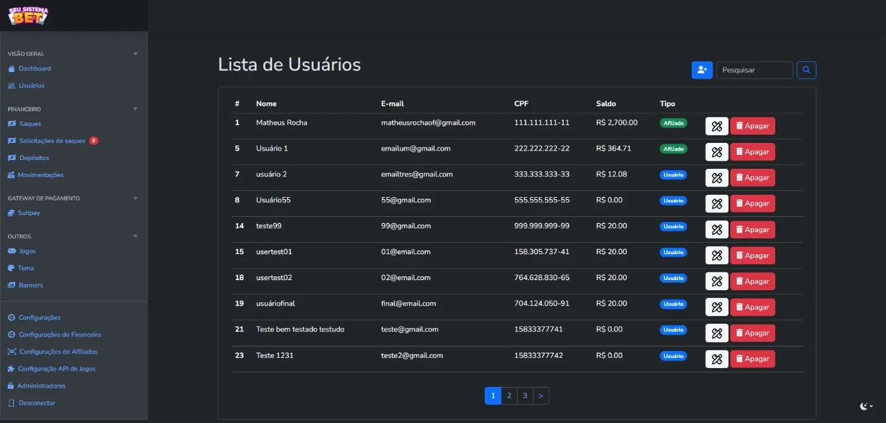Image resolution: width=886 pixels, height=423 pixels.
Task: Click Apagar button for usertest02
Action: tap(752, 281)
